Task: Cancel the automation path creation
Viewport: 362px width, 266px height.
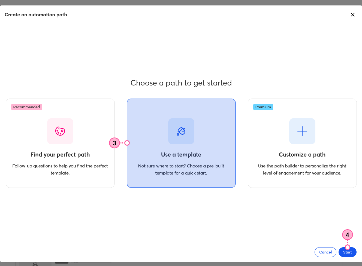Action: click(325, 252)
